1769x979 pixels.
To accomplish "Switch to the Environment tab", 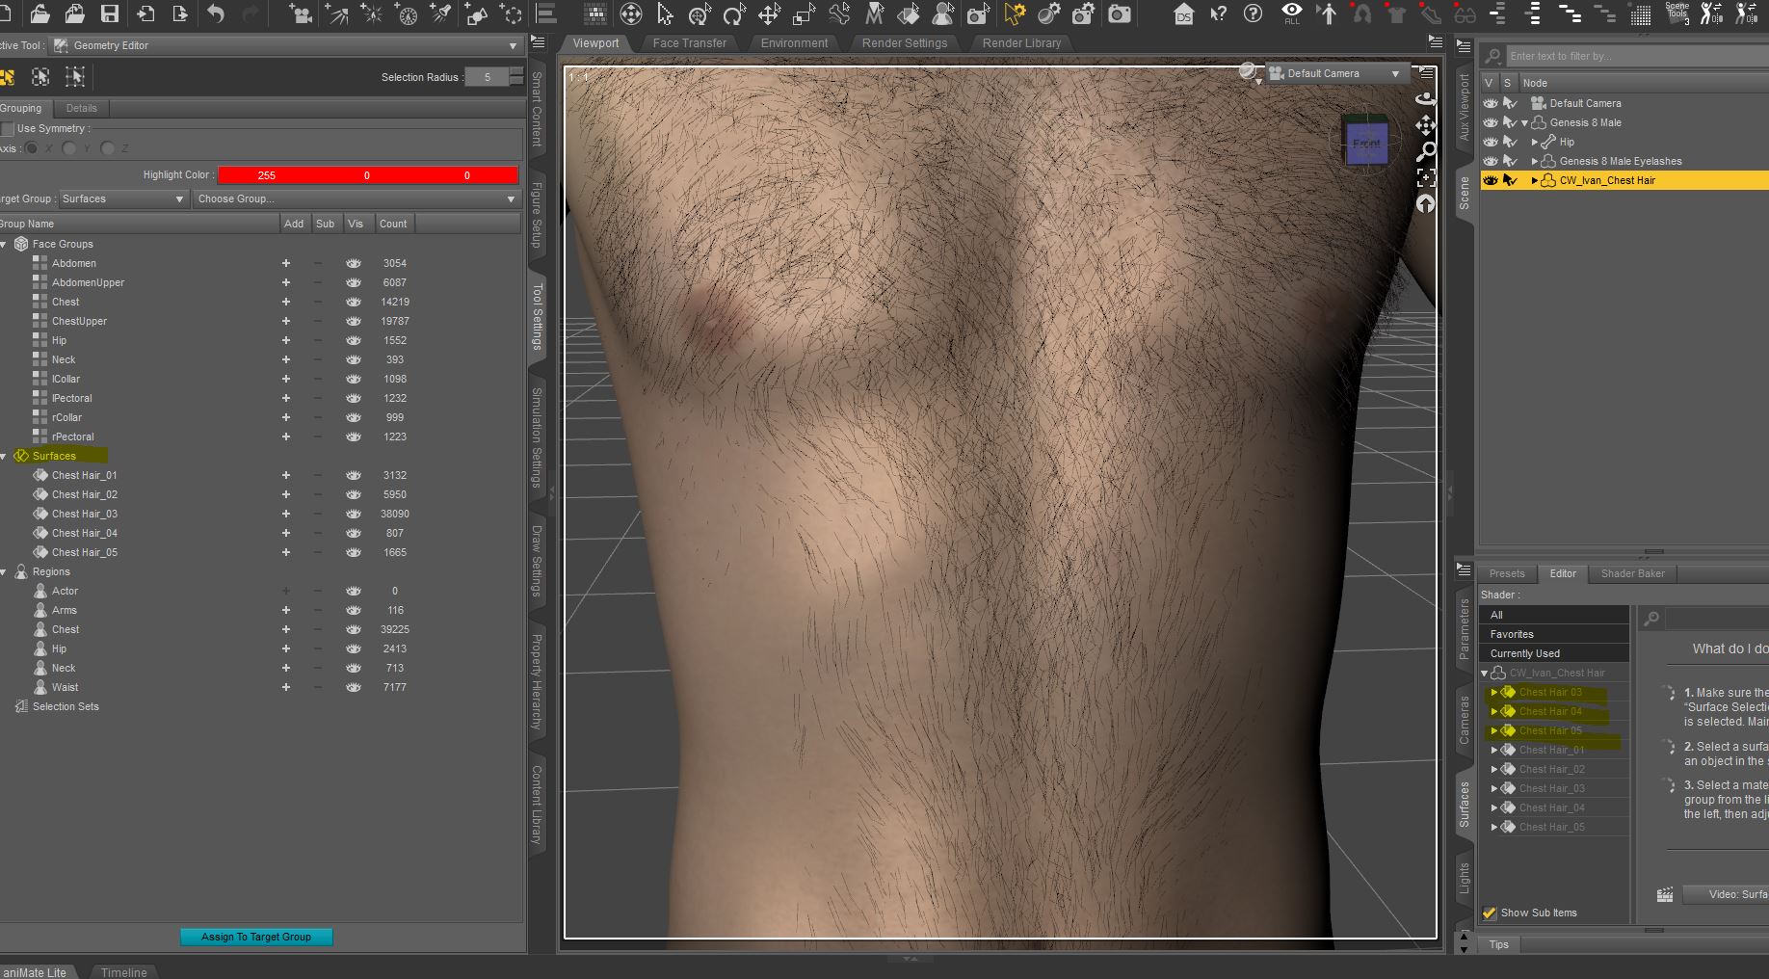I will [x=794, y=43].
